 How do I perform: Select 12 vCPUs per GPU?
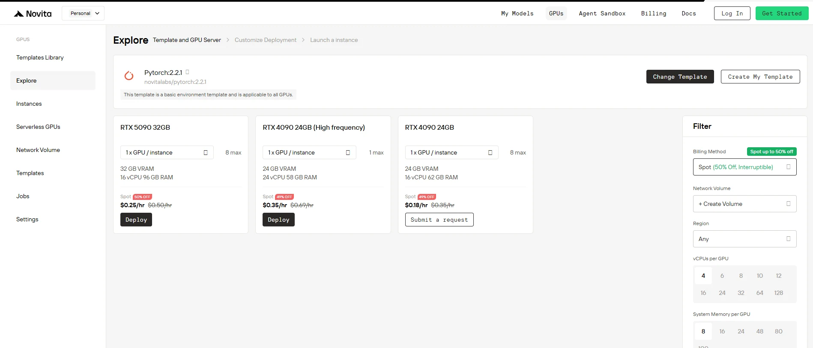click(778, 276)
